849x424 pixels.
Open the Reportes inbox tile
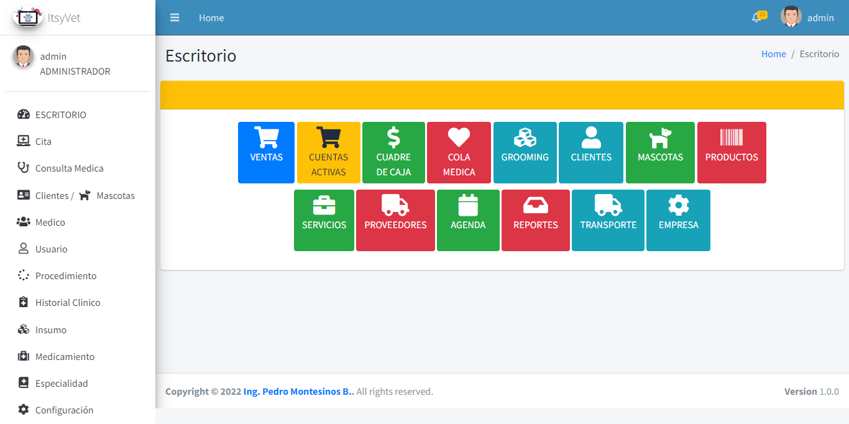535,219
